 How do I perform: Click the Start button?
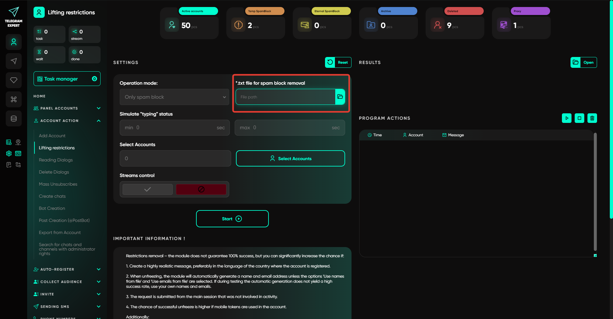pos(232,219)
